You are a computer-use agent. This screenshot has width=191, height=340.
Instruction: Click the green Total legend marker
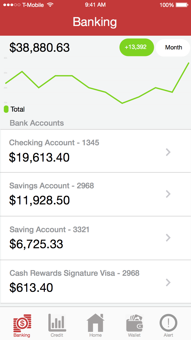click(x=6, y=109)
